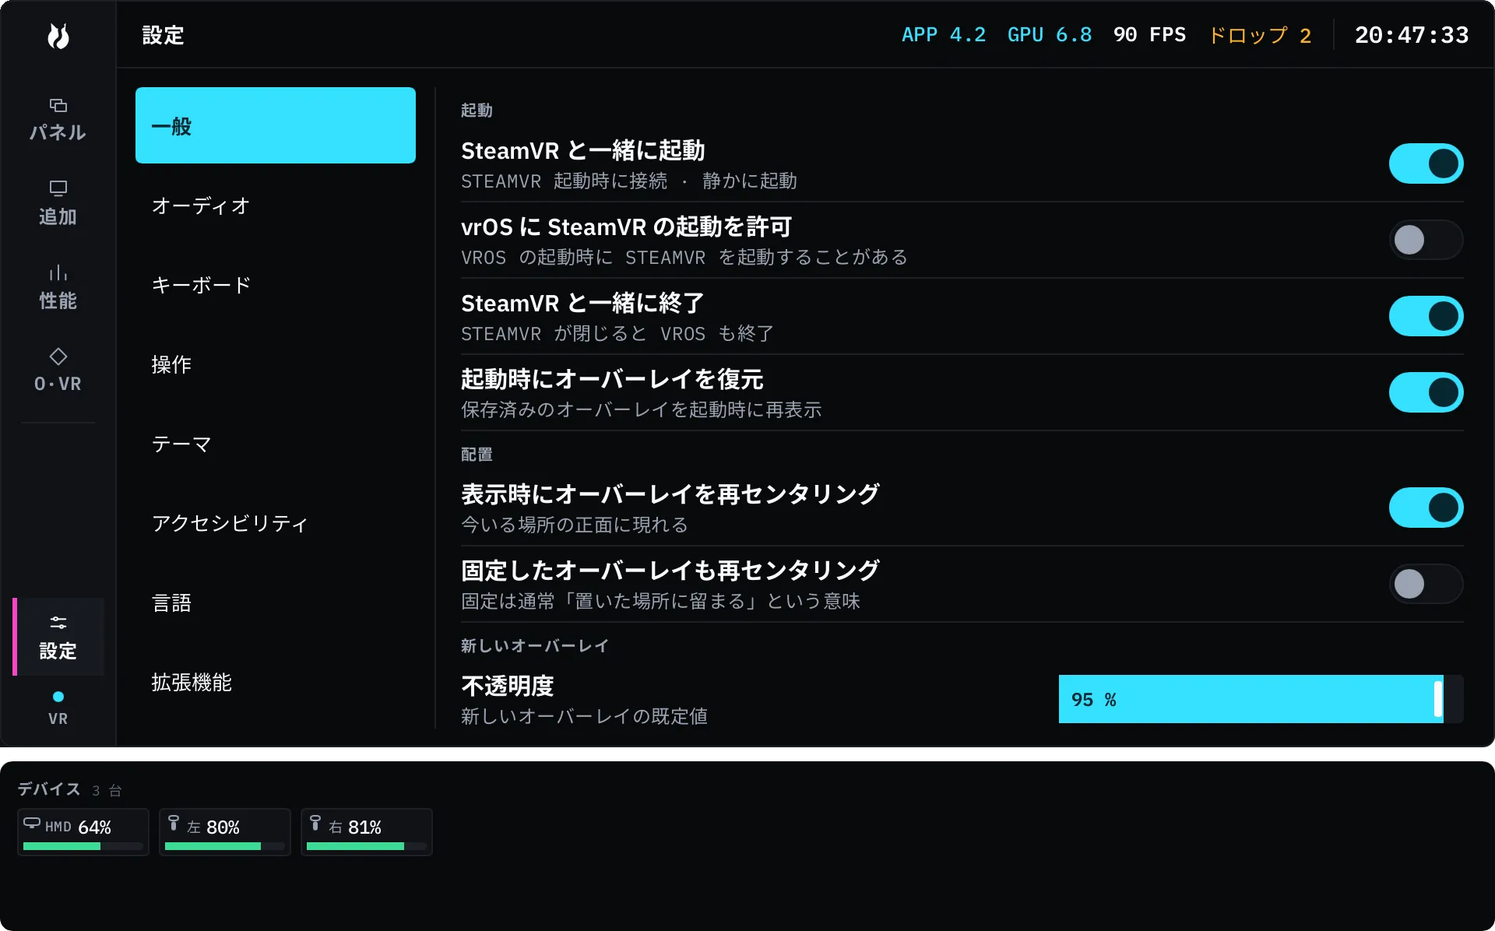The width and height of the screenshot is (1495, 931).
Task: Open the 追加 sidebar section
Action: coord(58,204)
